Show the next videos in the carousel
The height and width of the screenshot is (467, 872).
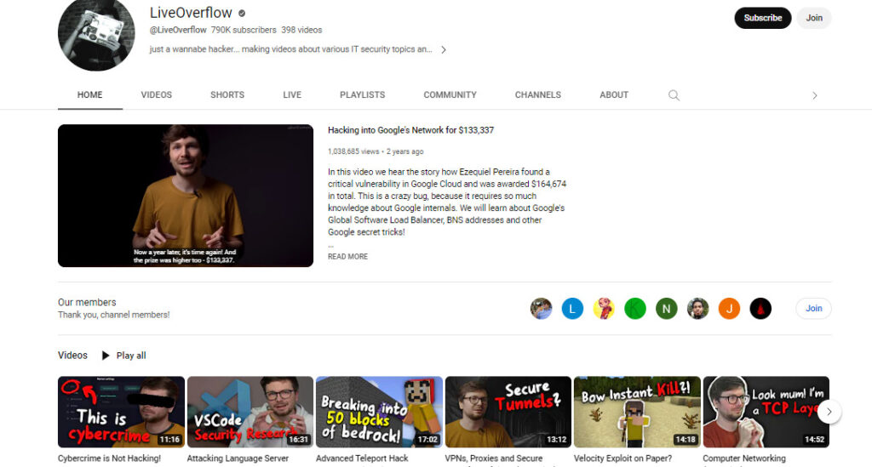pyautogui.click(x=829, y=412)
